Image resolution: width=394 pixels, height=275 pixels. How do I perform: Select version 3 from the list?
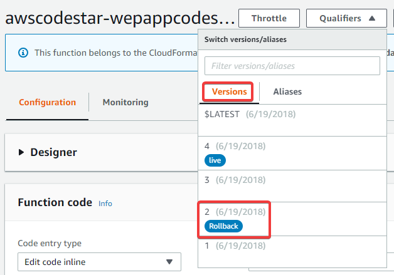pos(292,186)
